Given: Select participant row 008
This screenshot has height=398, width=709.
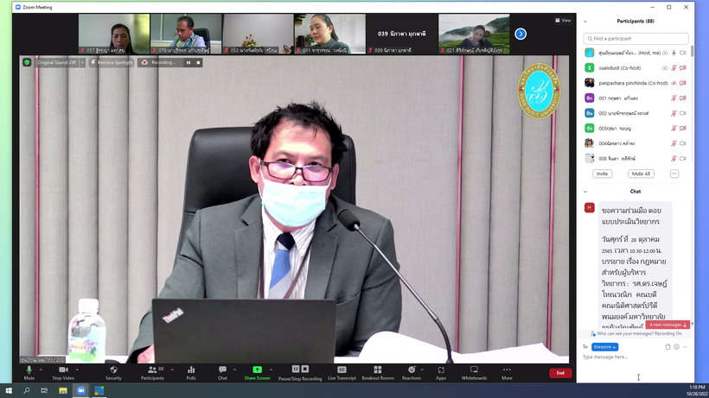Looking at the screenshot, I should pos(636,158).
